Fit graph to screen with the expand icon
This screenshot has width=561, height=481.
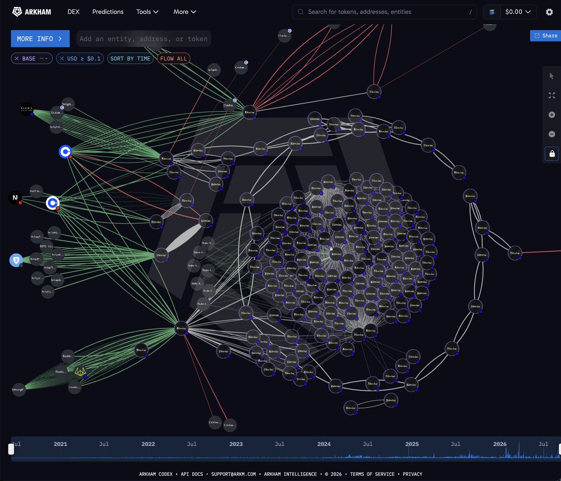552,95
